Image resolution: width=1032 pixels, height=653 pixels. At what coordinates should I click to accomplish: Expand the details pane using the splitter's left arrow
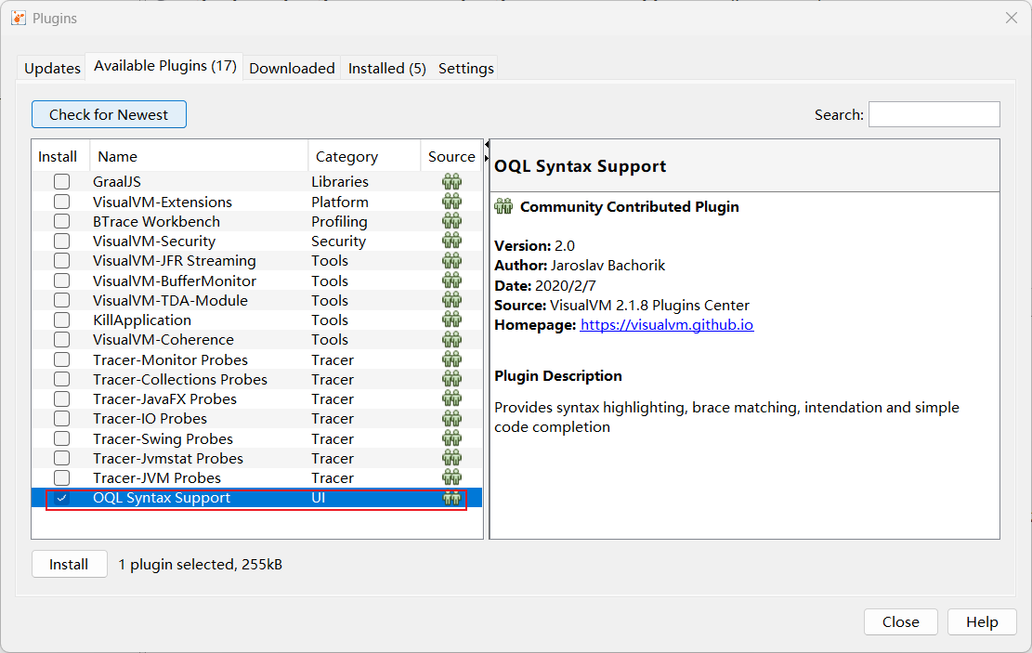pos(487,144)
